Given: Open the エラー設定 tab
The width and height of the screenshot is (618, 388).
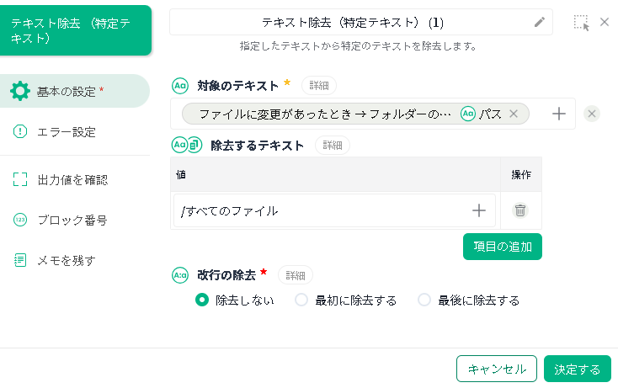Looking at the screenshot, I should click(x=66, y=131).
